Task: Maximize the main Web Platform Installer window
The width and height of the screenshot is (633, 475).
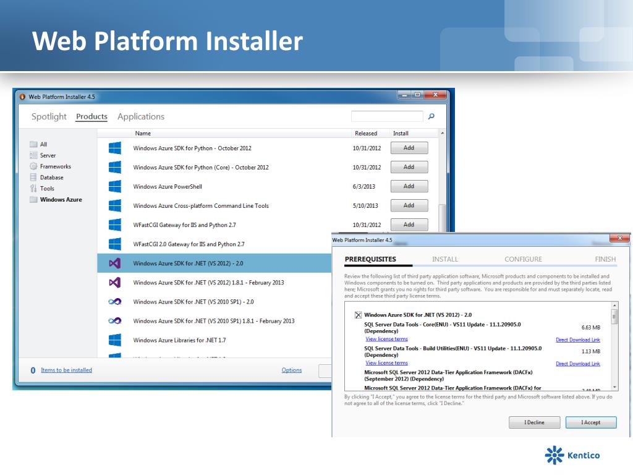Action: click(417, 95)
